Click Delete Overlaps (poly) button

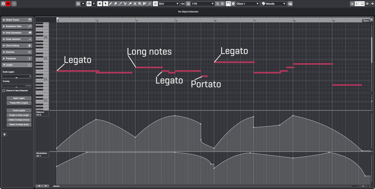click(x=19, y=124)
